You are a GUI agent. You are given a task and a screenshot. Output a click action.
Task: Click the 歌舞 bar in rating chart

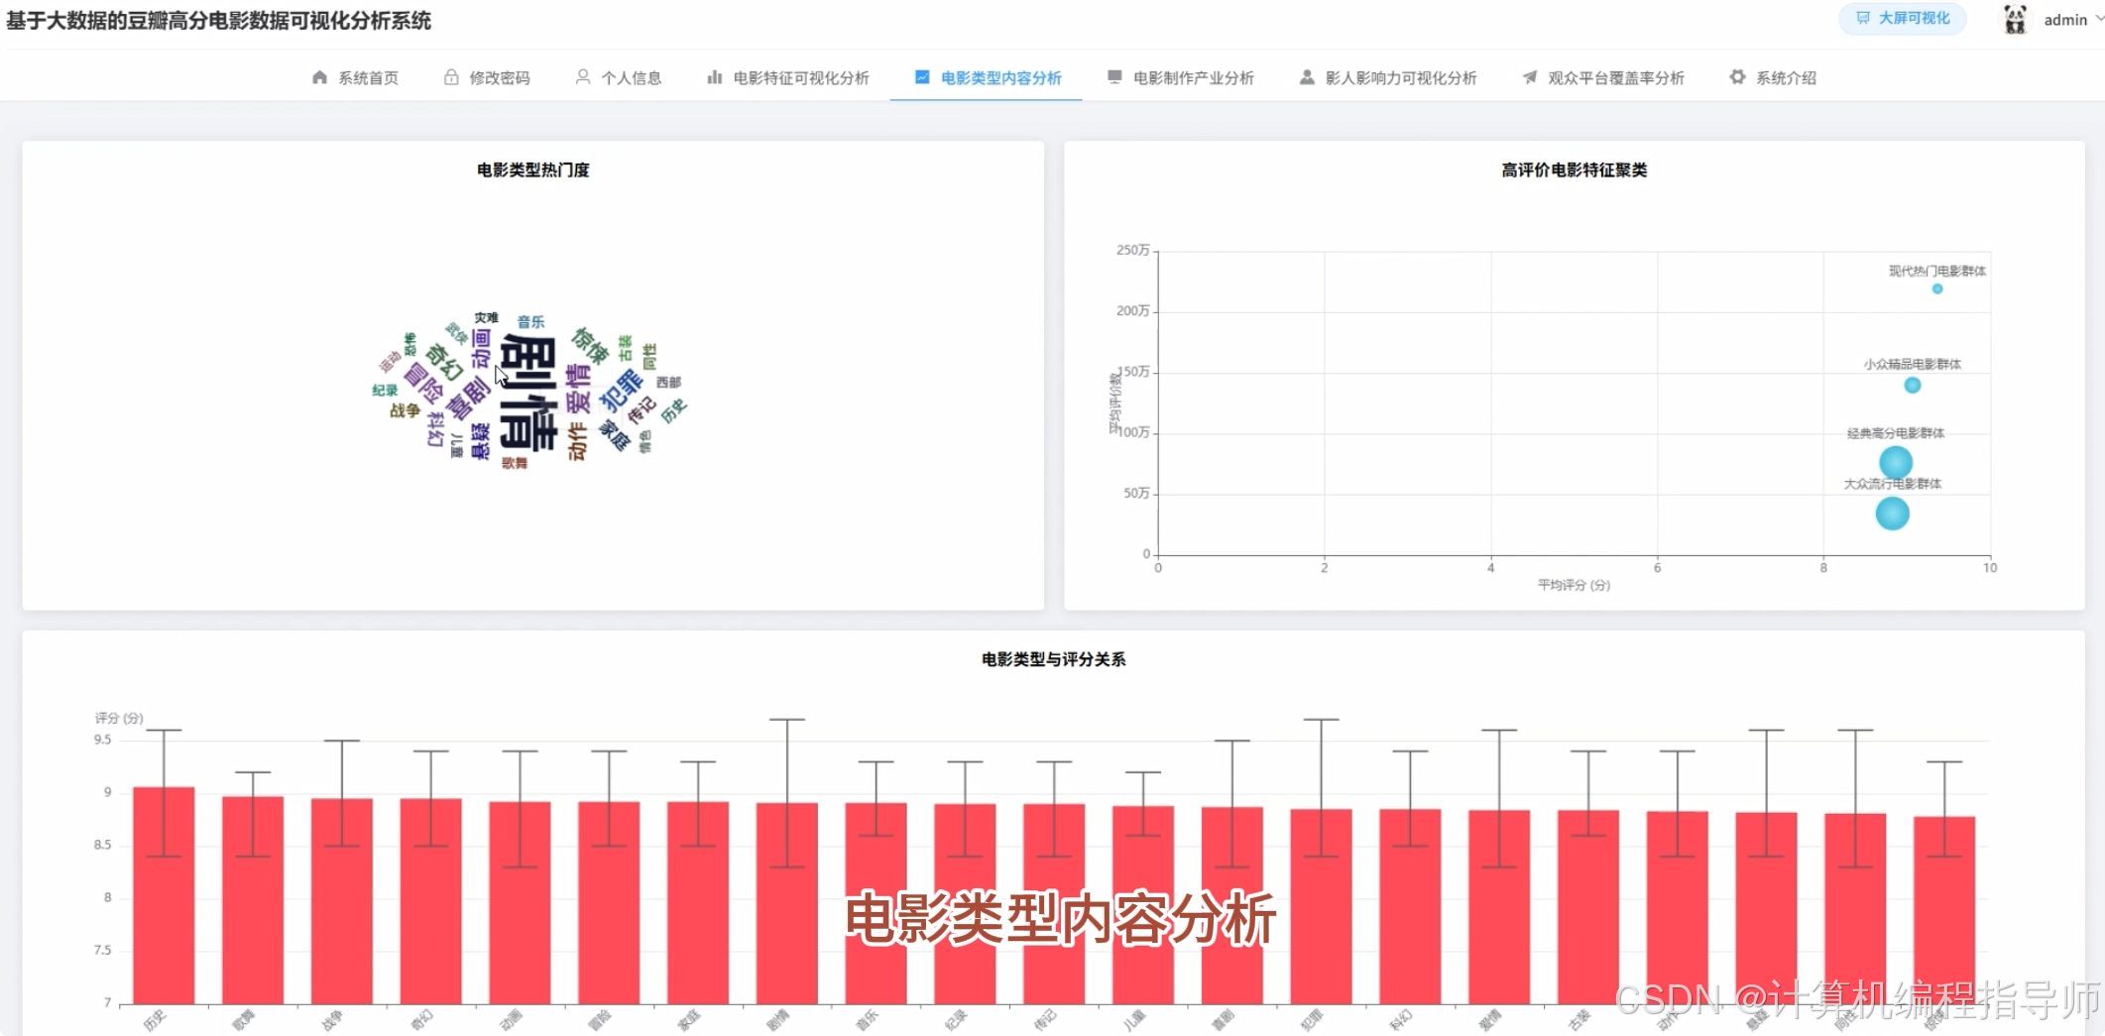[253, 900]
